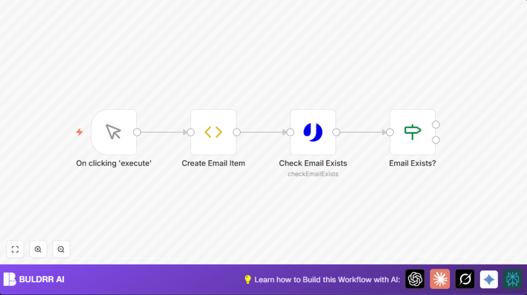Image resolution: width=527 pixels, height=295 pixels.
Task: Open the Perplexity icon in footer
Action: click(x=513, y=279)
